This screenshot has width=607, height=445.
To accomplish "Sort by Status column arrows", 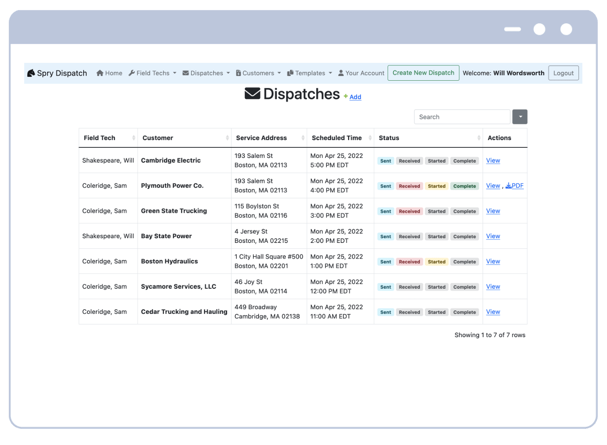I will 478,138.
